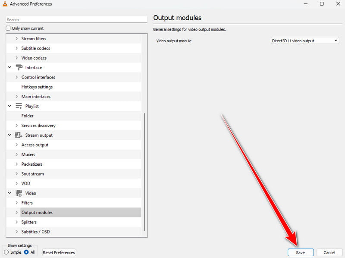Image resolution: width=345 pixels, height=258 pixels.
Task: Click the Search input field
Action: [76, 19]
